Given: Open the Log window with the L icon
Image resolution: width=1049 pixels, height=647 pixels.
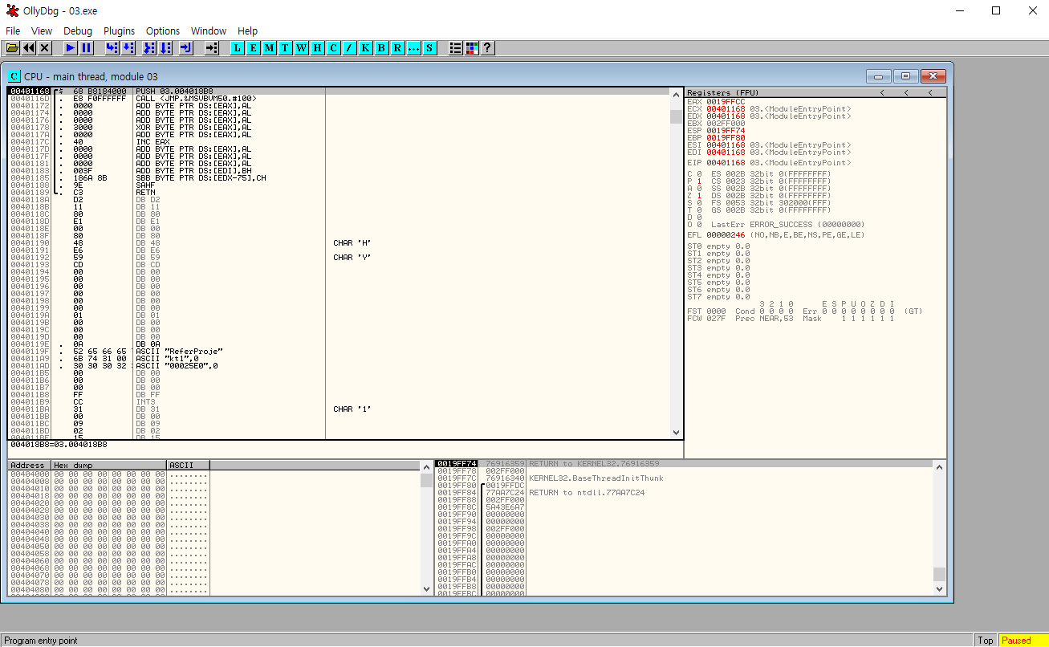Looking at the screenshot, I should pyautogui.click(x=237, y=48).
